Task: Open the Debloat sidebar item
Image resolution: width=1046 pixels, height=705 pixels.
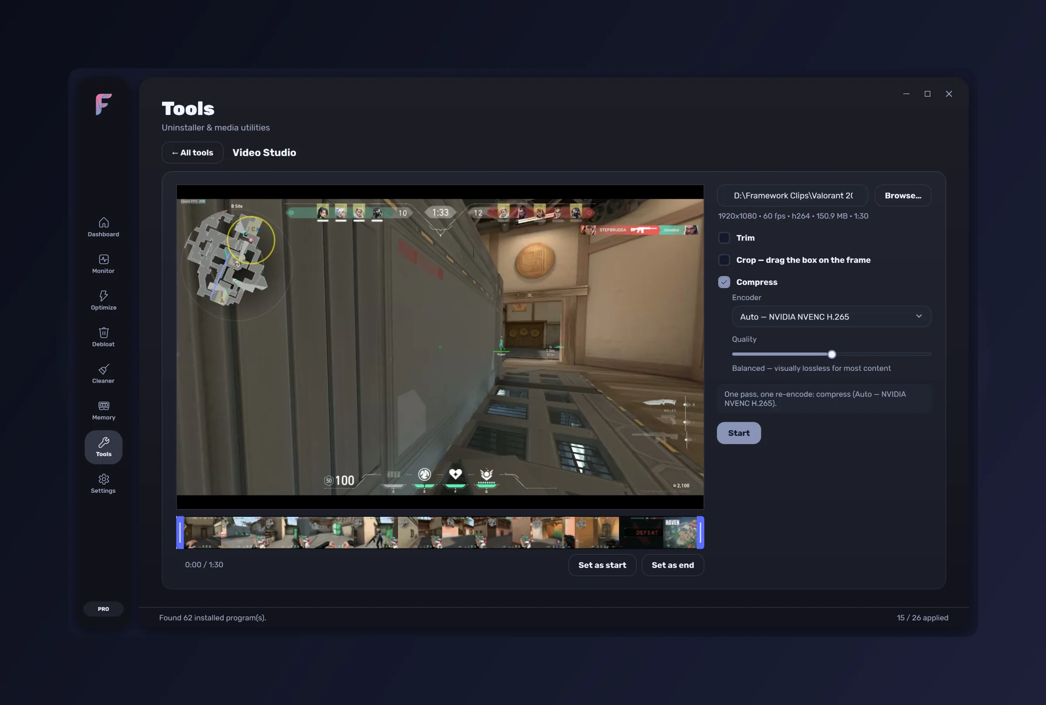Action: (x=103, y=337)
